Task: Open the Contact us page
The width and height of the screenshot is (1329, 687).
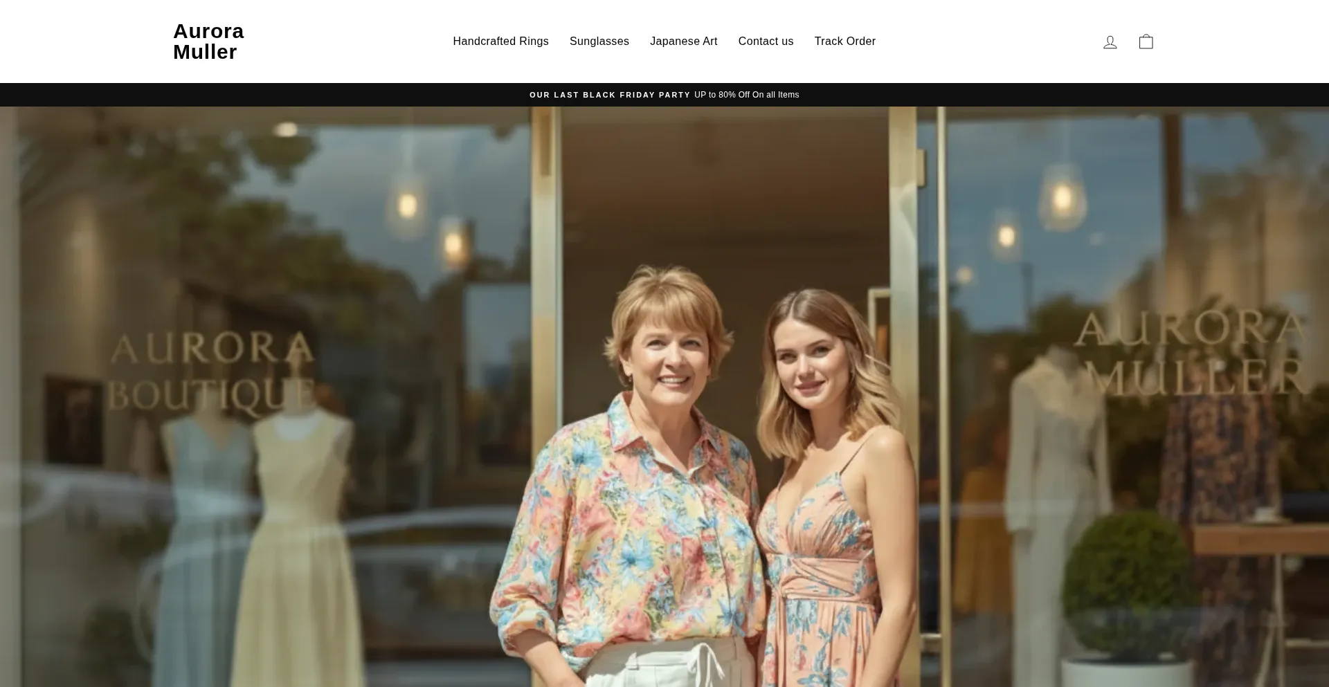Action: point(766,42)
